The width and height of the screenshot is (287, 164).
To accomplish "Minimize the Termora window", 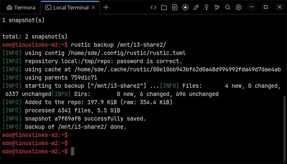I will pyautogui.click(x=252, y=7).
